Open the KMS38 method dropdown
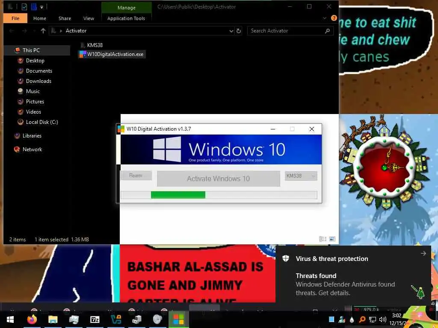This screenshot has height=328, width=438. 301,176
